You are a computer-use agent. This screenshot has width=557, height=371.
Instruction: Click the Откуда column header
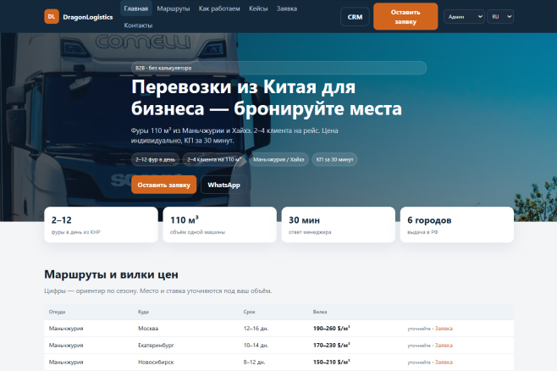click(x=58, y=312)
